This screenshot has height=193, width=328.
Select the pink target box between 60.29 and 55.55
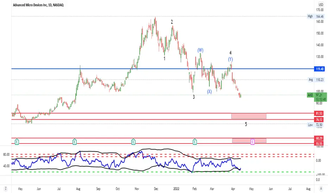pyautogui.click(x=249, y=140)
